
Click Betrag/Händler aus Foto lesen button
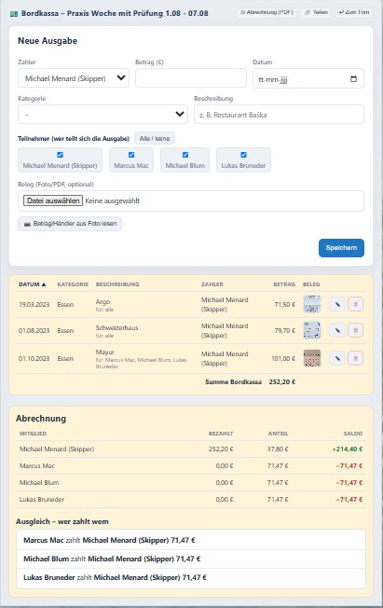pyautogui.click(x=70, y=224)
